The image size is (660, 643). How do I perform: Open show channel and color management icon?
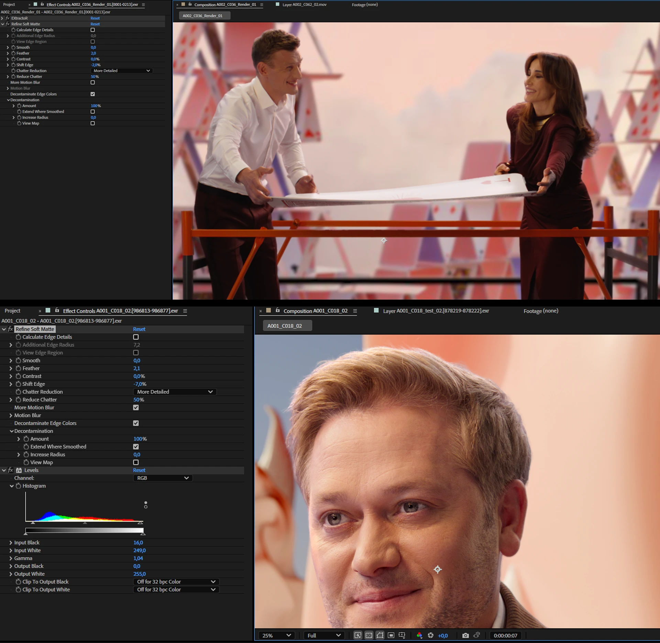point(419,635)
